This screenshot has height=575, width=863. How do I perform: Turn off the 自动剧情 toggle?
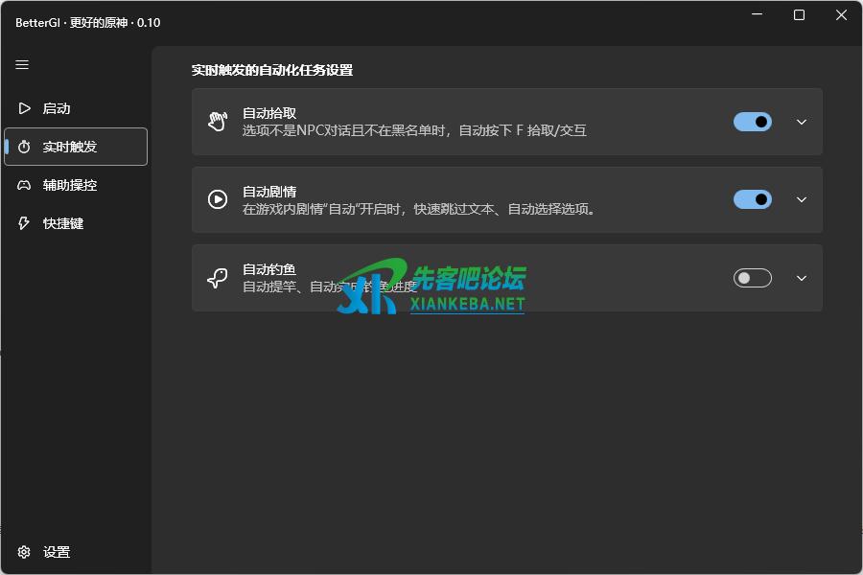753,199
